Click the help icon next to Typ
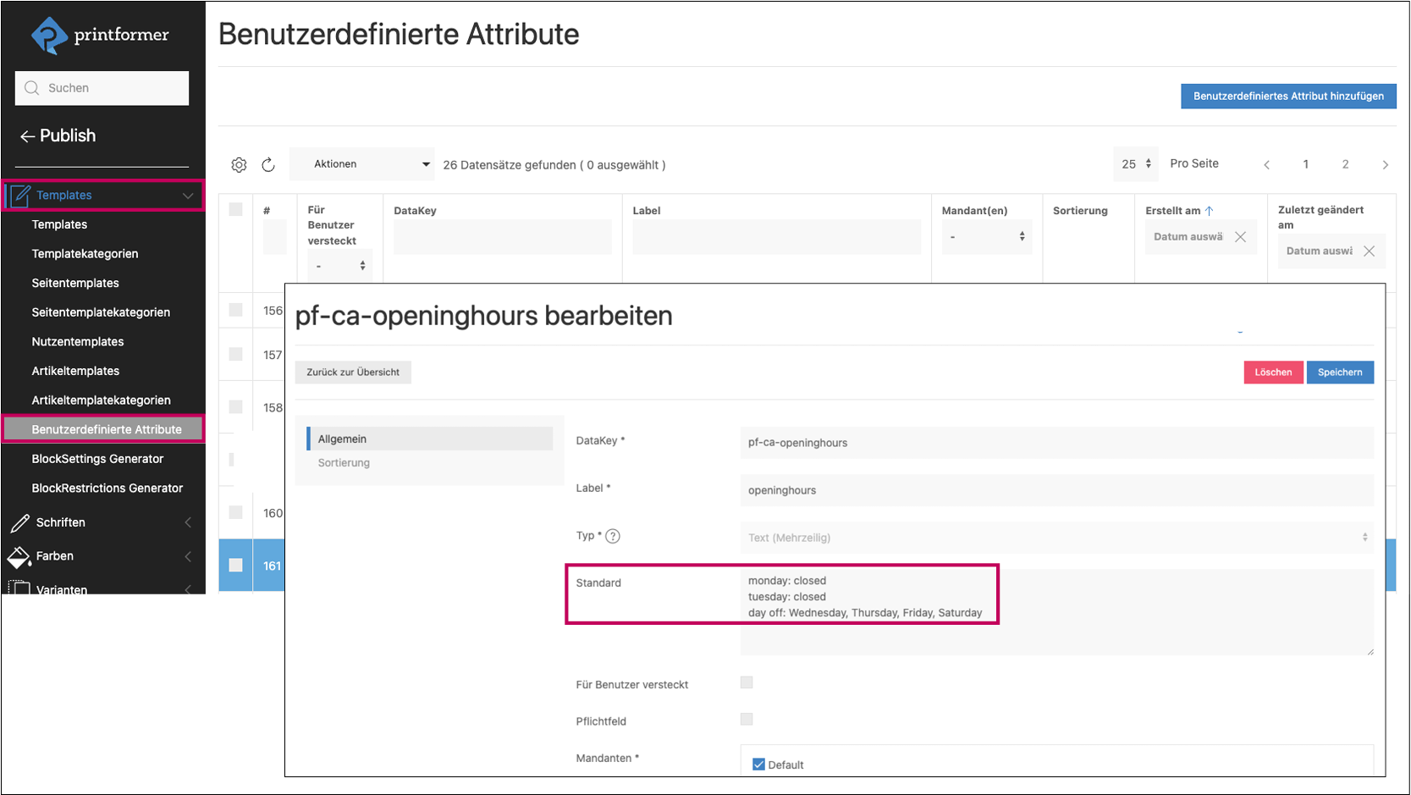Screen dimensions: 1411x795 coord(613,536)
